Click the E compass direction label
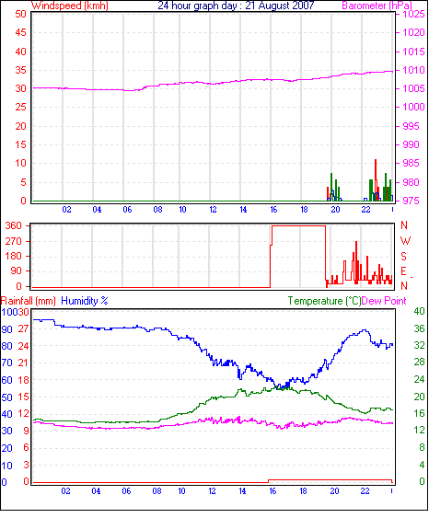The image size is (429, 518). point(403,271)
